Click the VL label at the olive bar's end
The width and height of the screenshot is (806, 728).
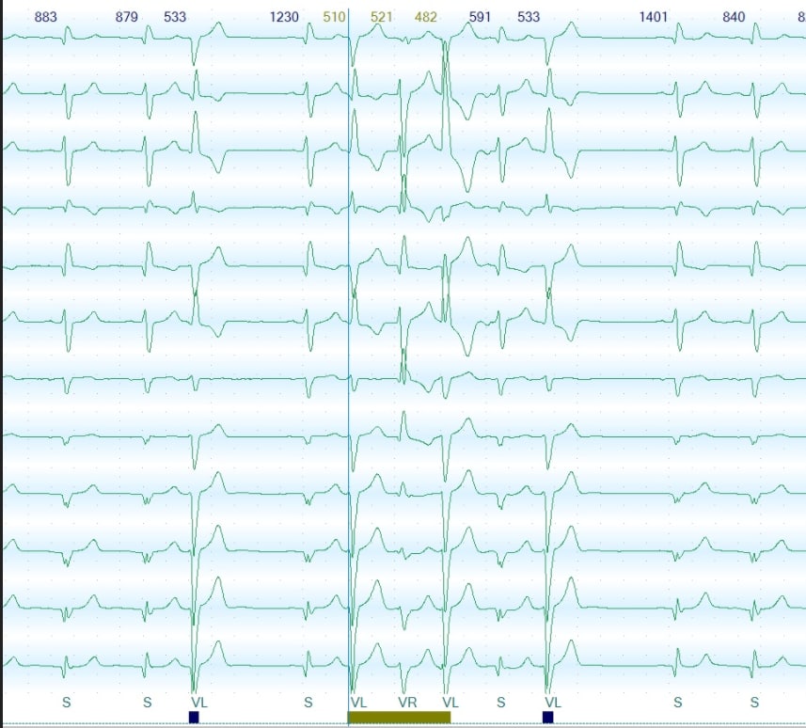click(450, 703)
